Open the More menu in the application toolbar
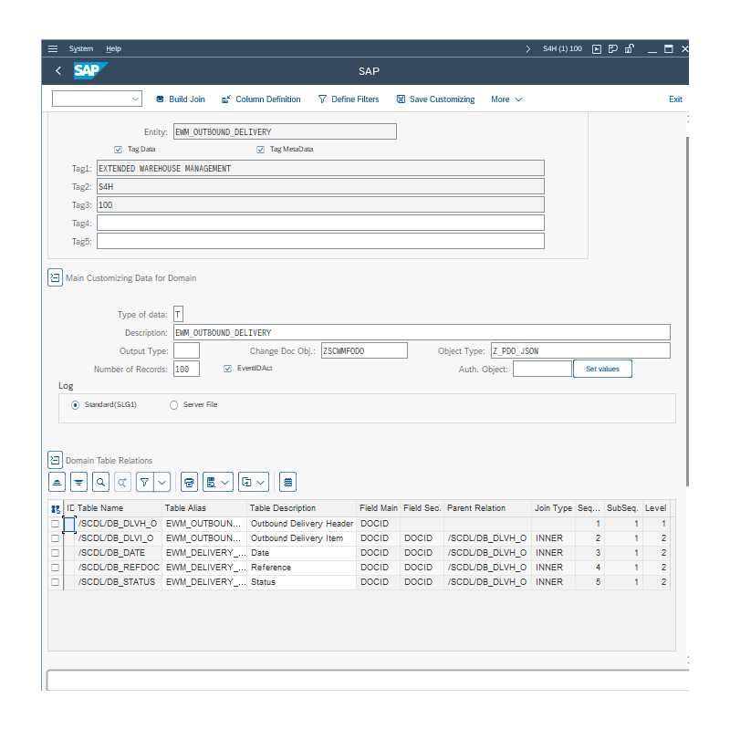The width and height of the screenshot is (730, 730). (506, 99)
